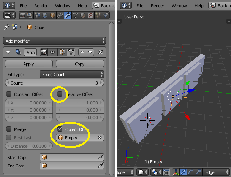Enable the Merge checkbox
Screen dimensions: 231x177
(9, 129)
